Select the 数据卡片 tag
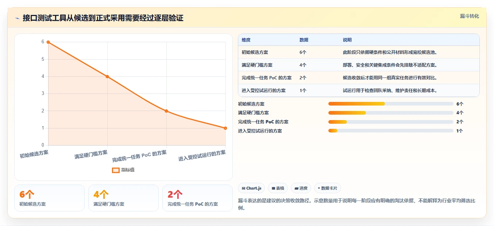This screenshot has width=494, height=226. pos(327,188)
